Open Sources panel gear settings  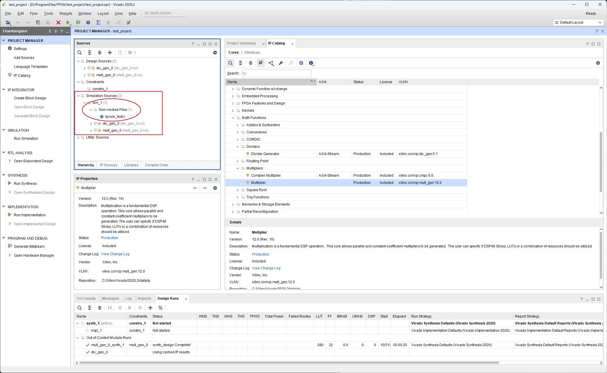point(215,53)
